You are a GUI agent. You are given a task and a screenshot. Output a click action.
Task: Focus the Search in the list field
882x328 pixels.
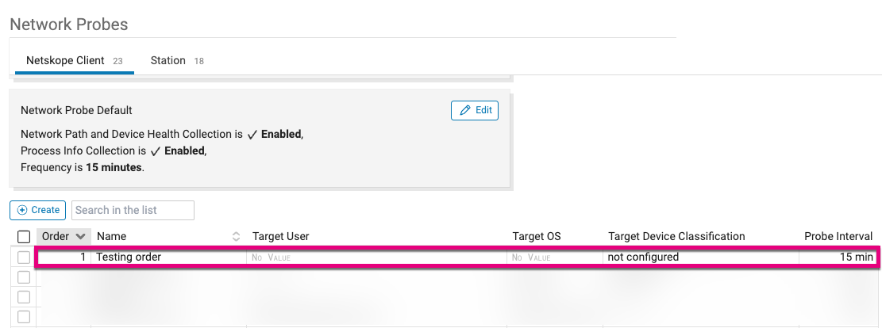[x=133, y=210]
